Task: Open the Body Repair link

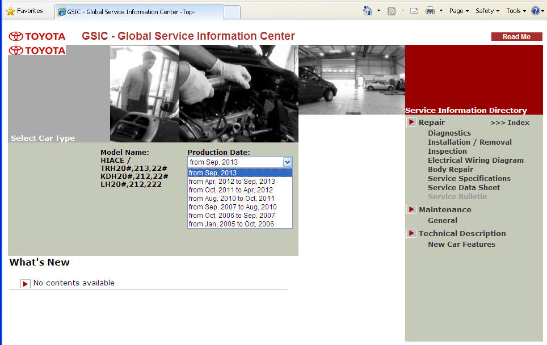Action: [451, 169]
